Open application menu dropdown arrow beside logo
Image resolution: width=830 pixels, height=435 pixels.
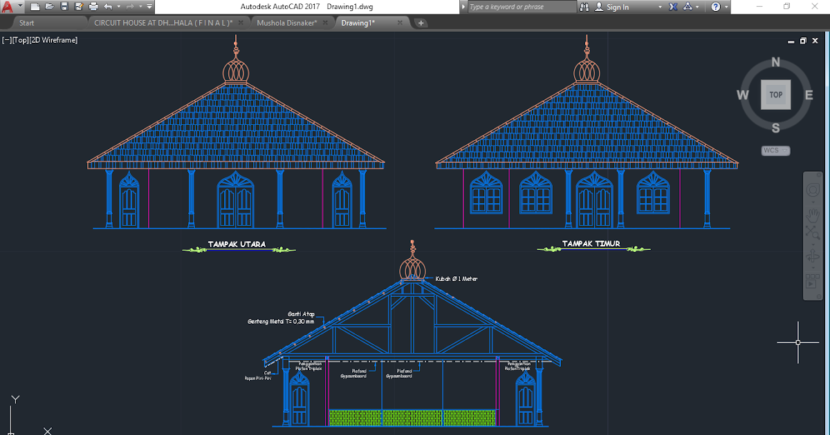19,7
